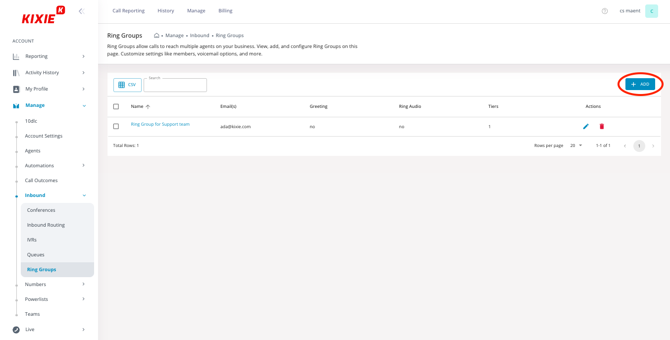Click ada@kixie.com email cell
The width and height of the screenshot is (670, 340).
236,127
